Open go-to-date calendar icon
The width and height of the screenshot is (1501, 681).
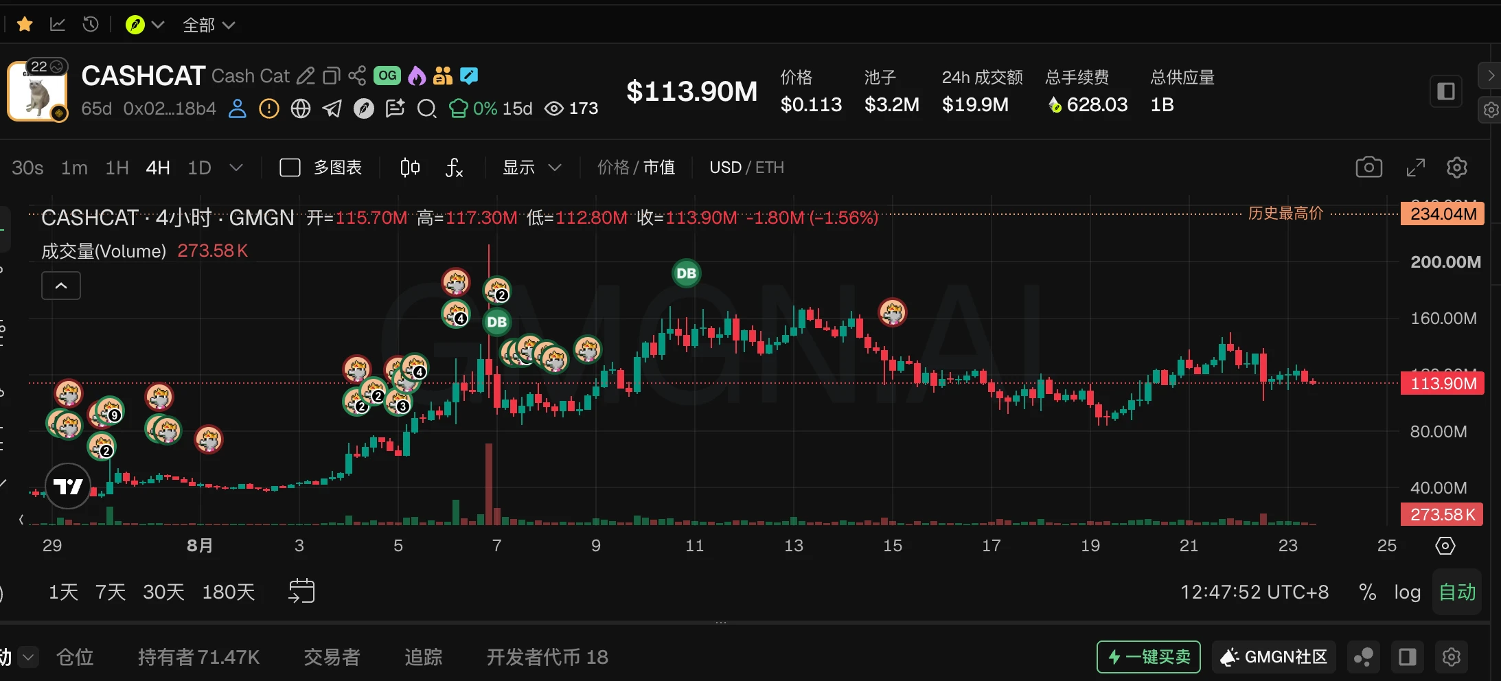tap(301, 591)
